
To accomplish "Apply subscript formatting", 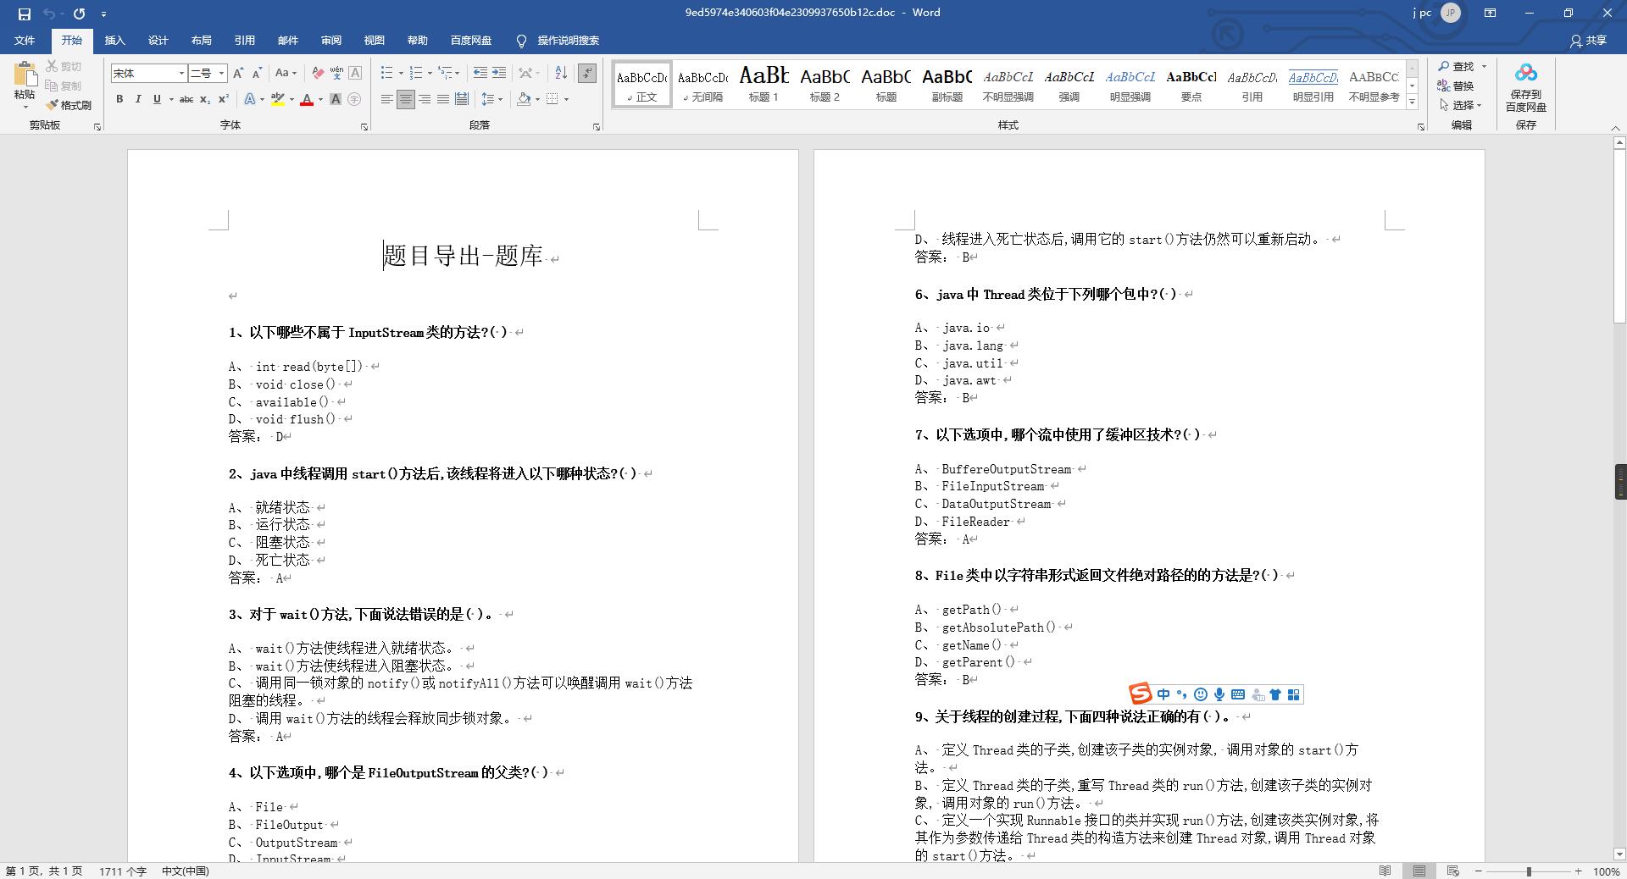I will coord(205,100).
